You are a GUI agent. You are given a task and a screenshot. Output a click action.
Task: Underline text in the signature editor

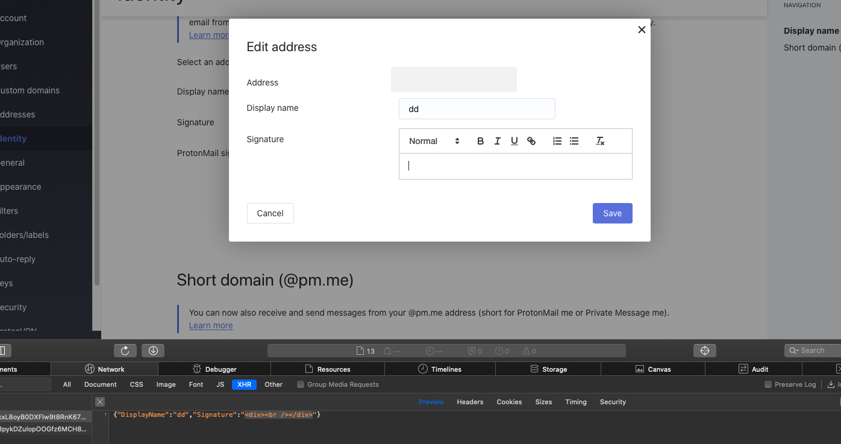pos(514,140)
